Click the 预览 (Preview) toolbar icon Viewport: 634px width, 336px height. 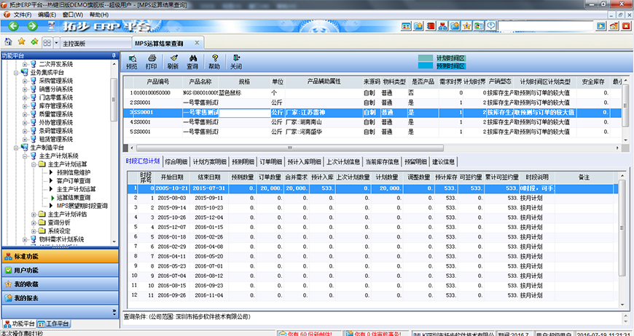click(131, 61)
